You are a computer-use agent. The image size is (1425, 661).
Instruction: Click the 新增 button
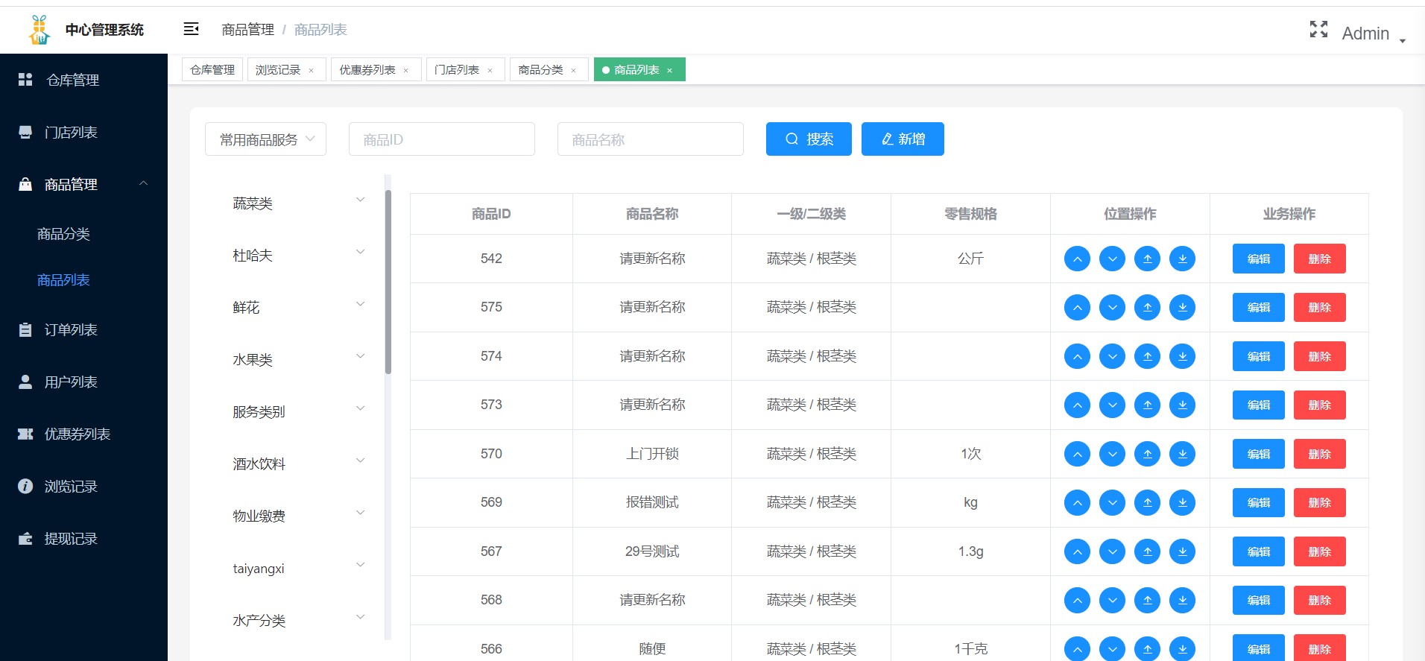tap(903, 139)
